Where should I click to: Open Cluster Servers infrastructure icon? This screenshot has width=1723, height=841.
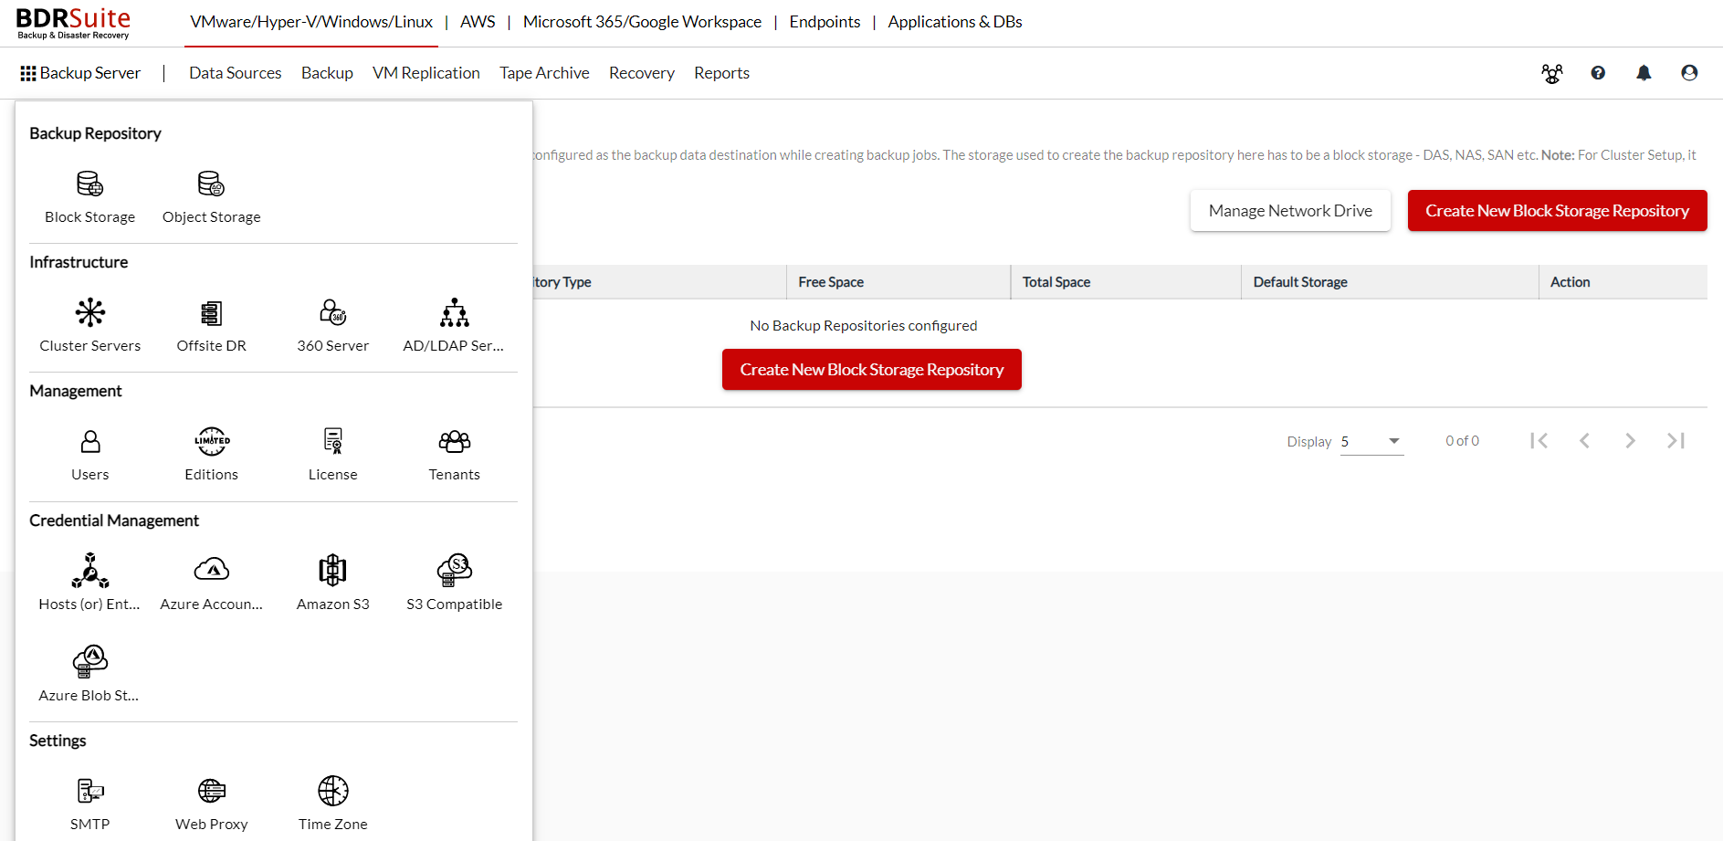89,313
